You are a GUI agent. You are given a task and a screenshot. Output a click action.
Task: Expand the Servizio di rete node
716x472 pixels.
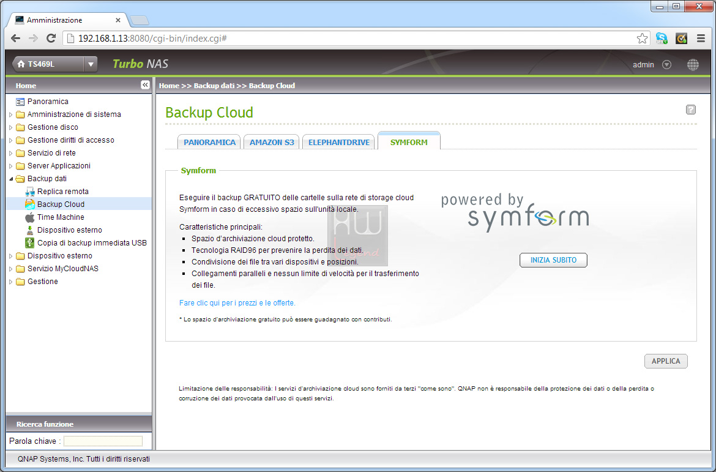pyautogui.click(x=11, y=153)
